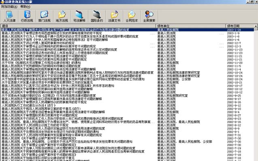This screenshot has width=258, height=161.
Task: Select row about 死刑缓期执行的期间如何确定
Action: (x=128, y=66)
